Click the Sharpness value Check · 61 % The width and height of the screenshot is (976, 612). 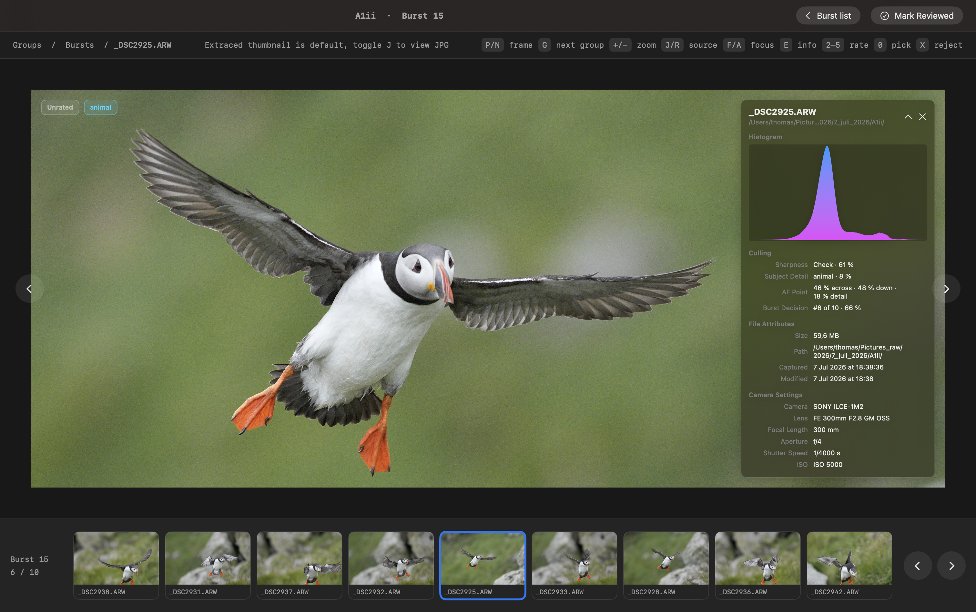(833, 265)
